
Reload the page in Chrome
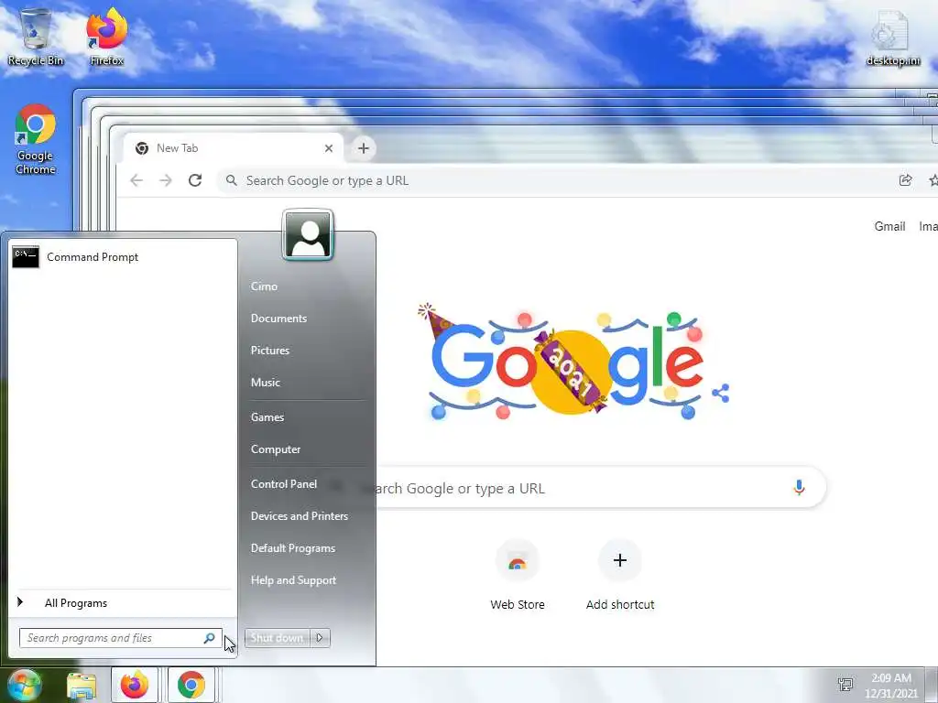pyautogui.click(x=195, y=180)
